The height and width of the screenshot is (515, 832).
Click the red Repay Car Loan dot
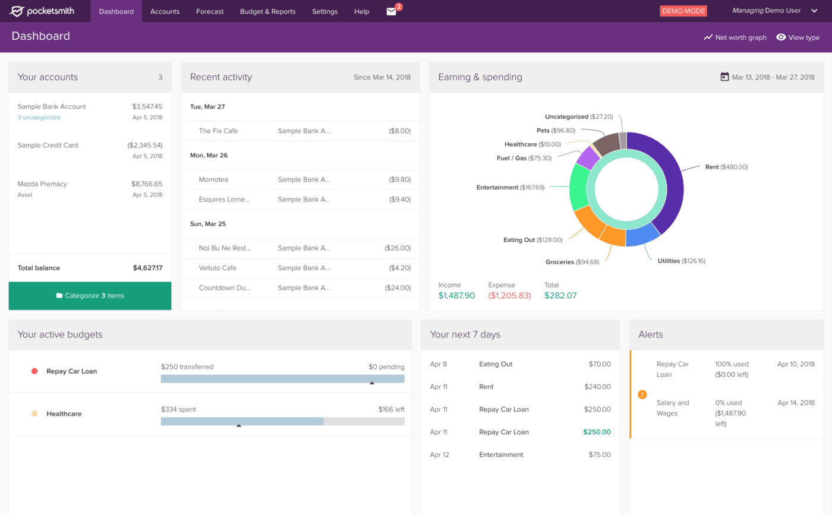[x=34, y=371]
